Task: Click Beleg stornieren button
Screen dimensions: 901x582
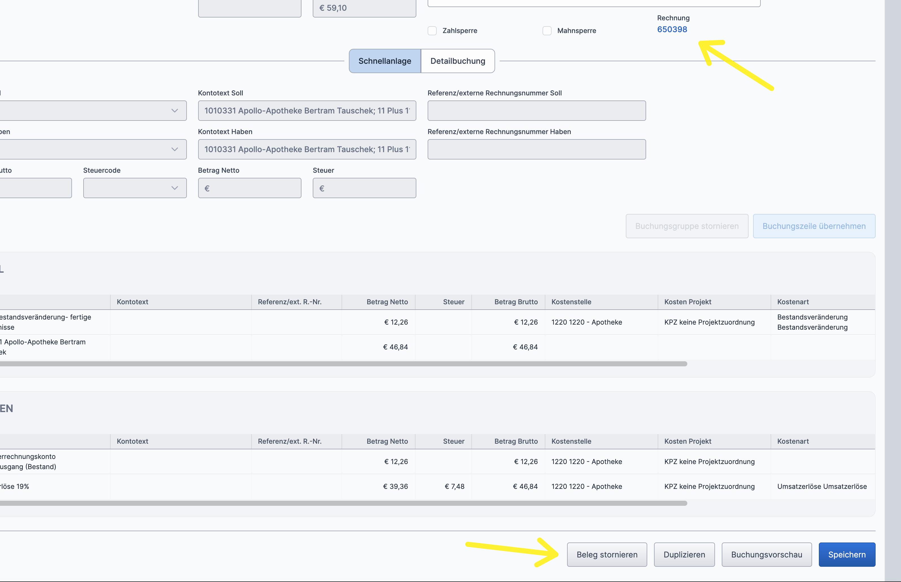Action: click(607, 554)
